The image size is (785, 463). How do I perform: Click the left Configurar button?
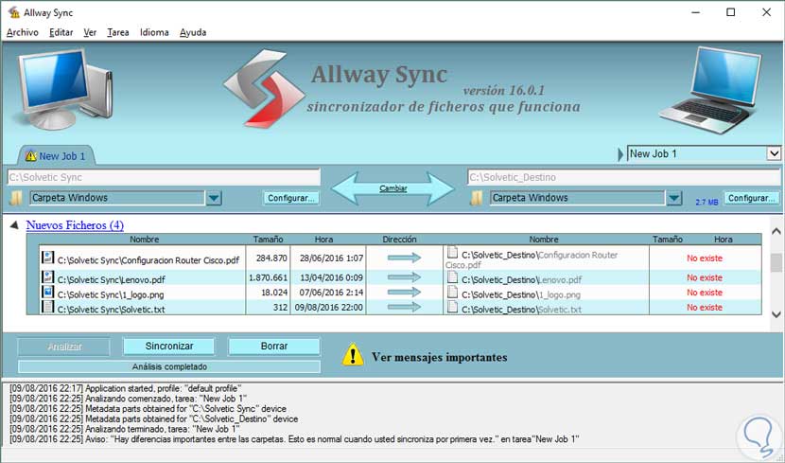tap(291, 198)
